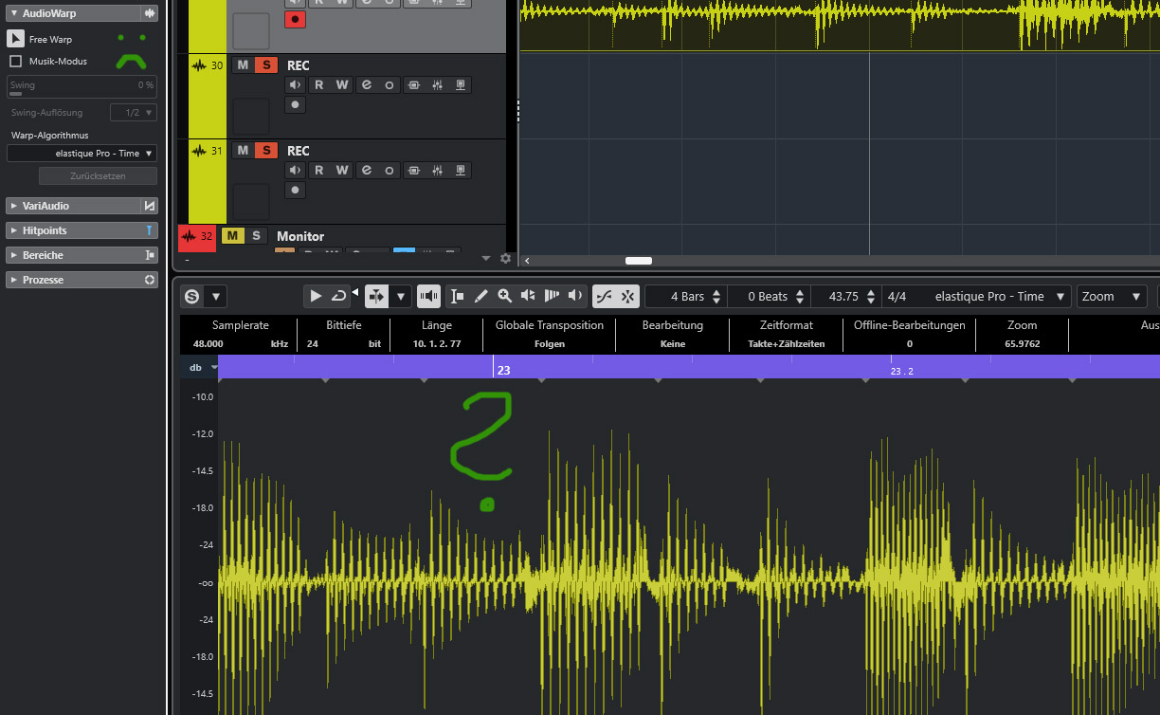Enable the Musik-Modus checkbox
1160x715 pixels.
click(x=15, y=61)
